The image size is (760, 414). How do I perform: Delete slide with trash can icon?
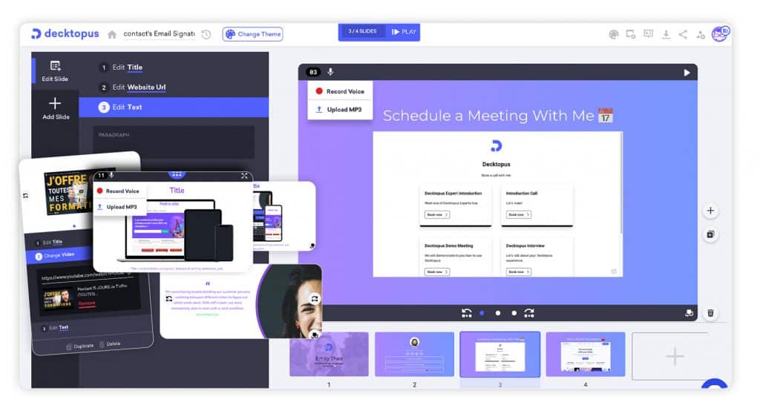[x=710, y=313]
